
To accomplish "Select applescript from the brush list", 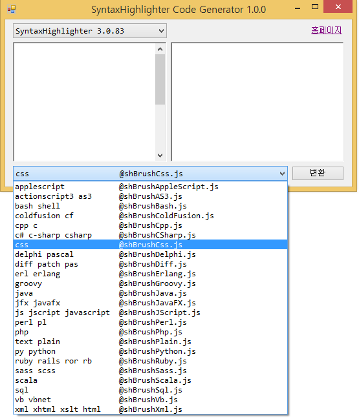I will click(x=150, y=187).
